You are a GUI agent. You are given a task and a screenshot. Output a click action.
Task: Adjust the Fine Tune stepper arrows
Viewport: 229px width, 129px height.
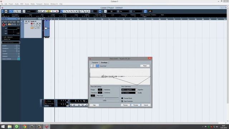[x=96, y=96]
